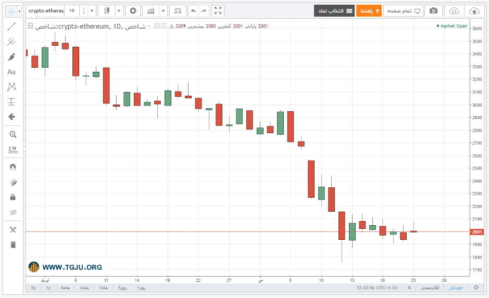Undo the last chart action
Image resolution: width=489 pixels, height=298 pixels.
pyautogui.click(x=193, y=11)
